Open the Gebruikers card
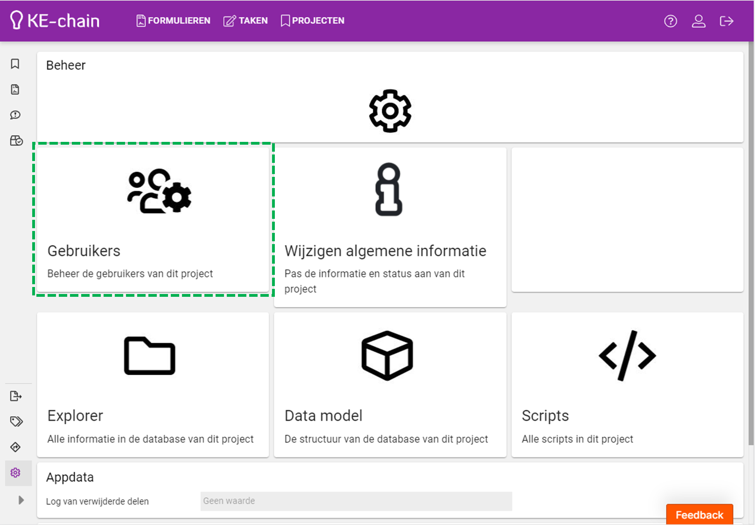 coord(153,219)
